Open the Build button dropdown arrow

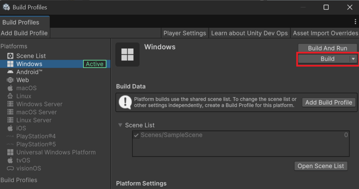tap(353, 59)
